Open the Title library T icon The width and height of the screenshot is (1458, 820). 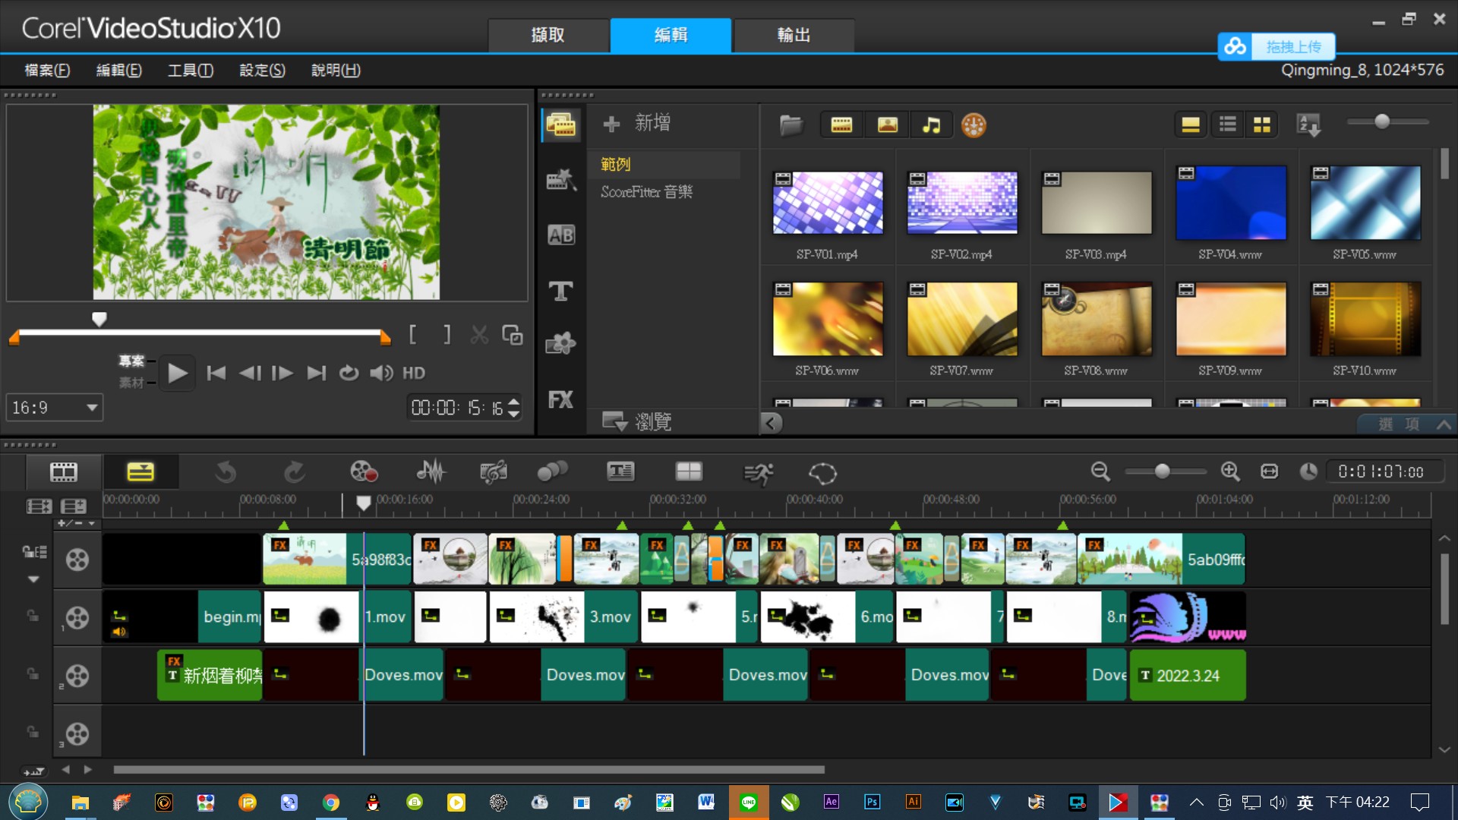tap(561, 291)
